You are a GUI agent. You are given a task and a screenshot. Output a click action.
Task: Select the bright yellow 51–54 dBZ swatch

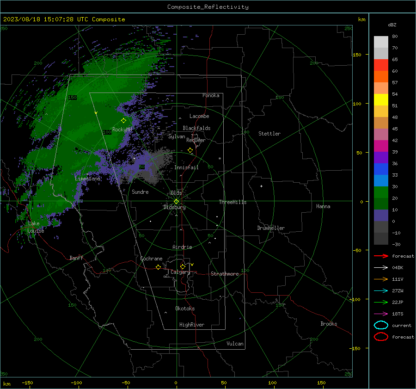tap(381, 100)
